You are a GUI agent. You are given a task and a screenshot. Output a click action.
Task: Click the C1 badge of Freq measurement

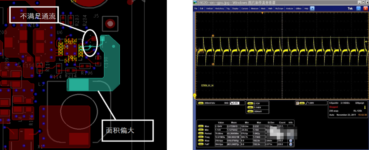[201, 137]
